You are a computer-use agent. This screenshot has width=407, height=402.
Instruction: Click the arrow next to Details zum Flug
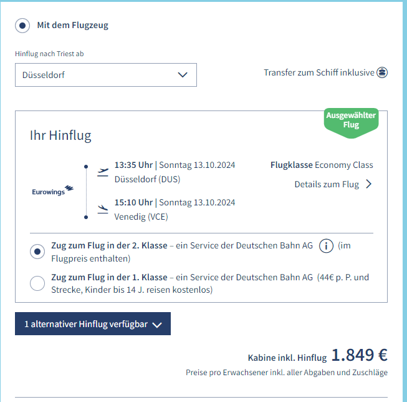pos(368,184)
